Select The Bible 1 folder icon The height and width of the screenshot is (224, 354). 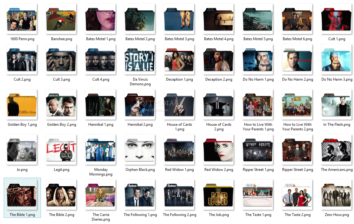[22, 195]
